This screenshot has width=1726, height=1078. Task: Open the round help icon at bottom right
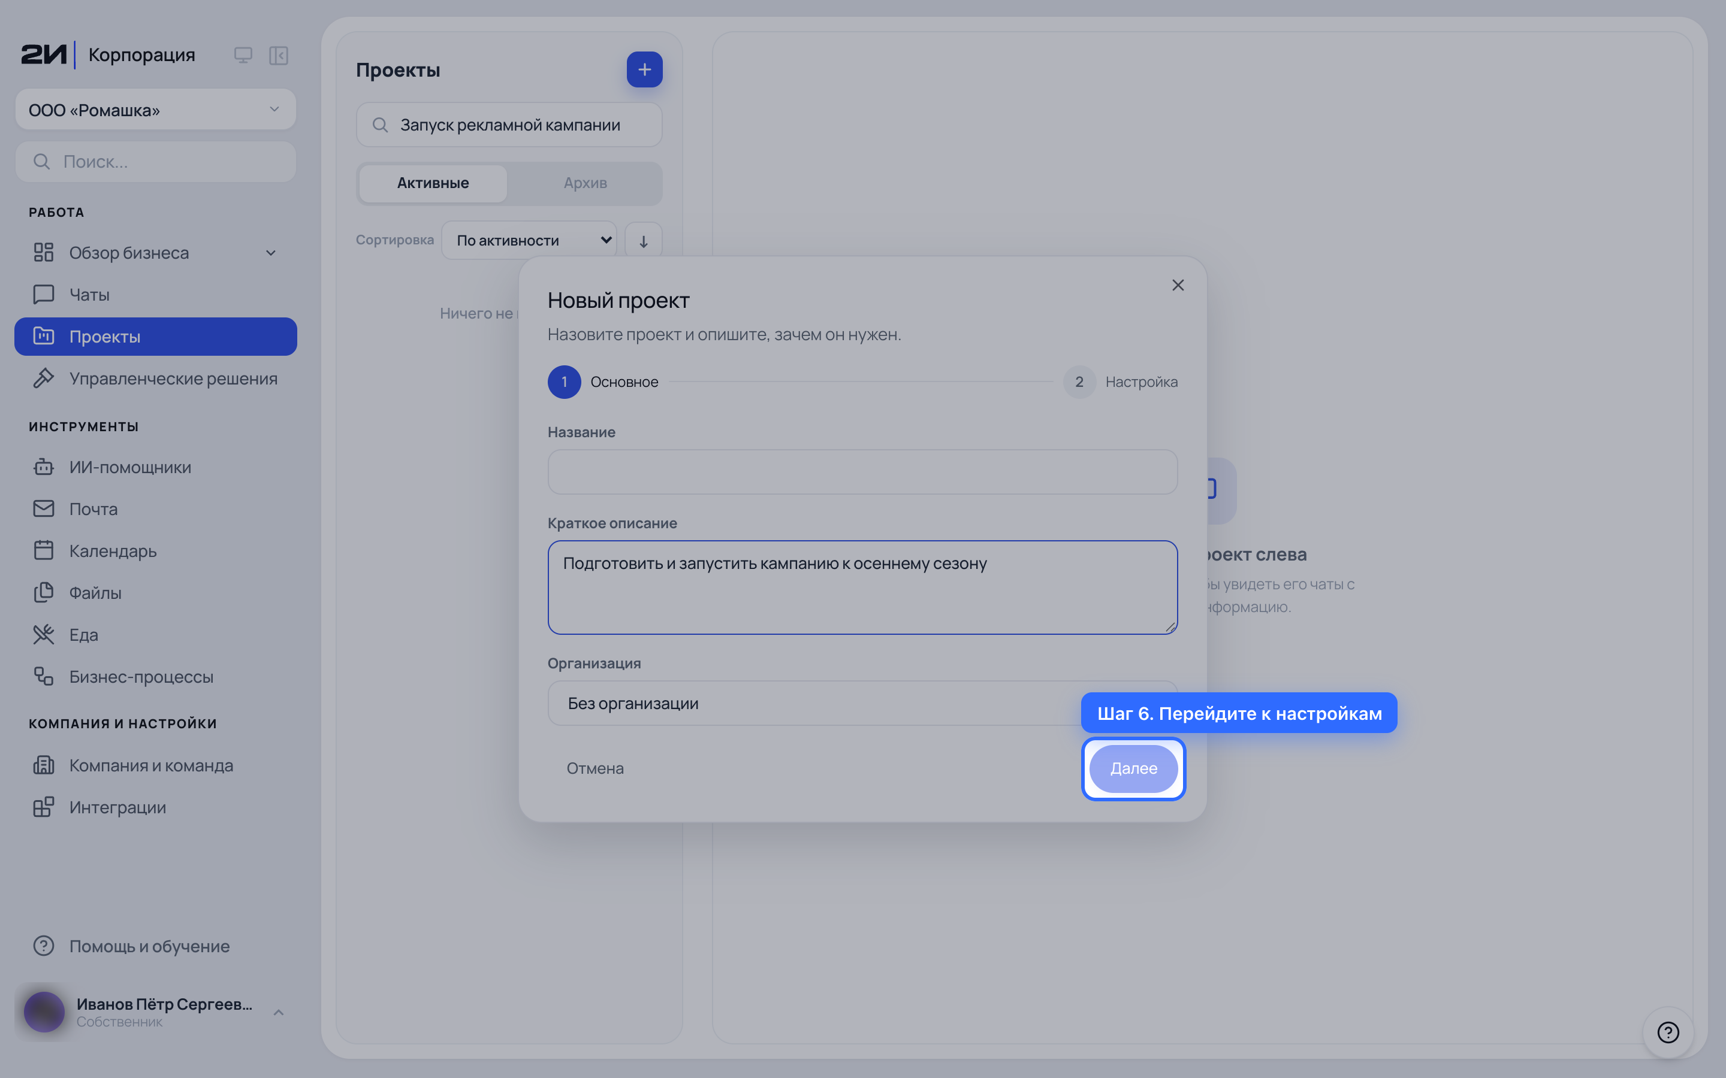[1668, 1032]
